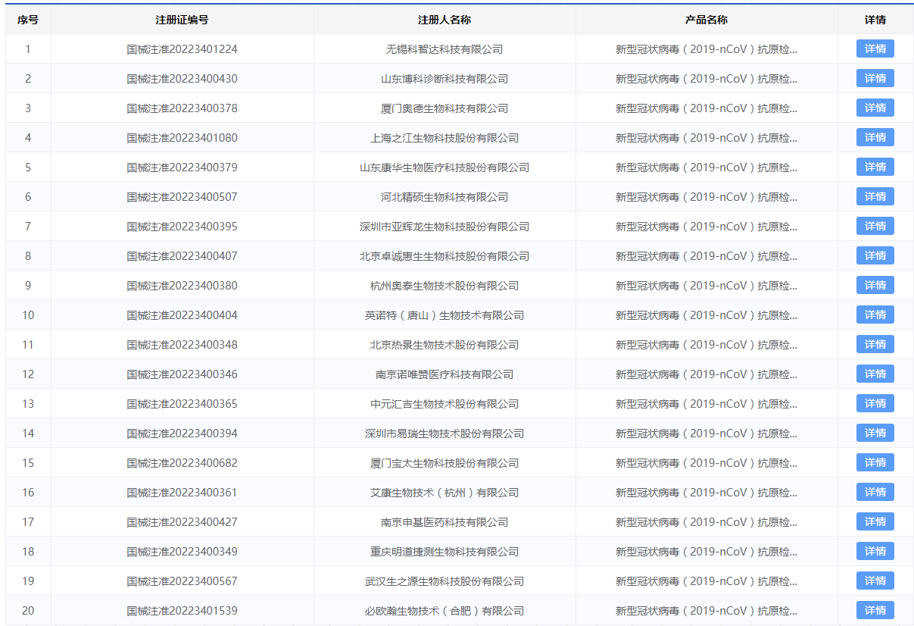
Task: Select the 注册人名称 column header
Action: coord(444,20)
